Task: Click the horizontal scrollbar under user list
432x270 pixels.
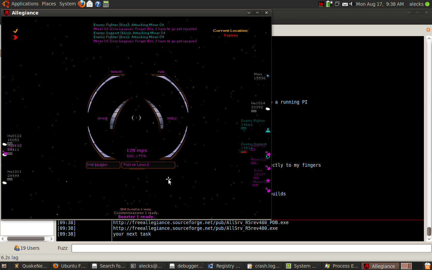Action: click(26, 239)
